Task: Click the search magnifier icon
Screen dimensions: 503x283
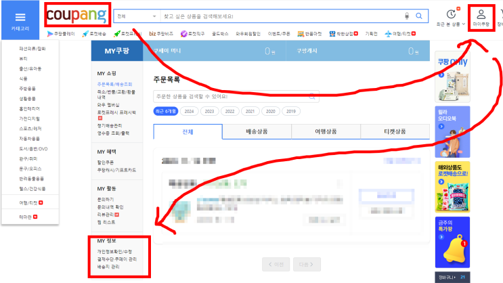Action: [x=419, y=16]
